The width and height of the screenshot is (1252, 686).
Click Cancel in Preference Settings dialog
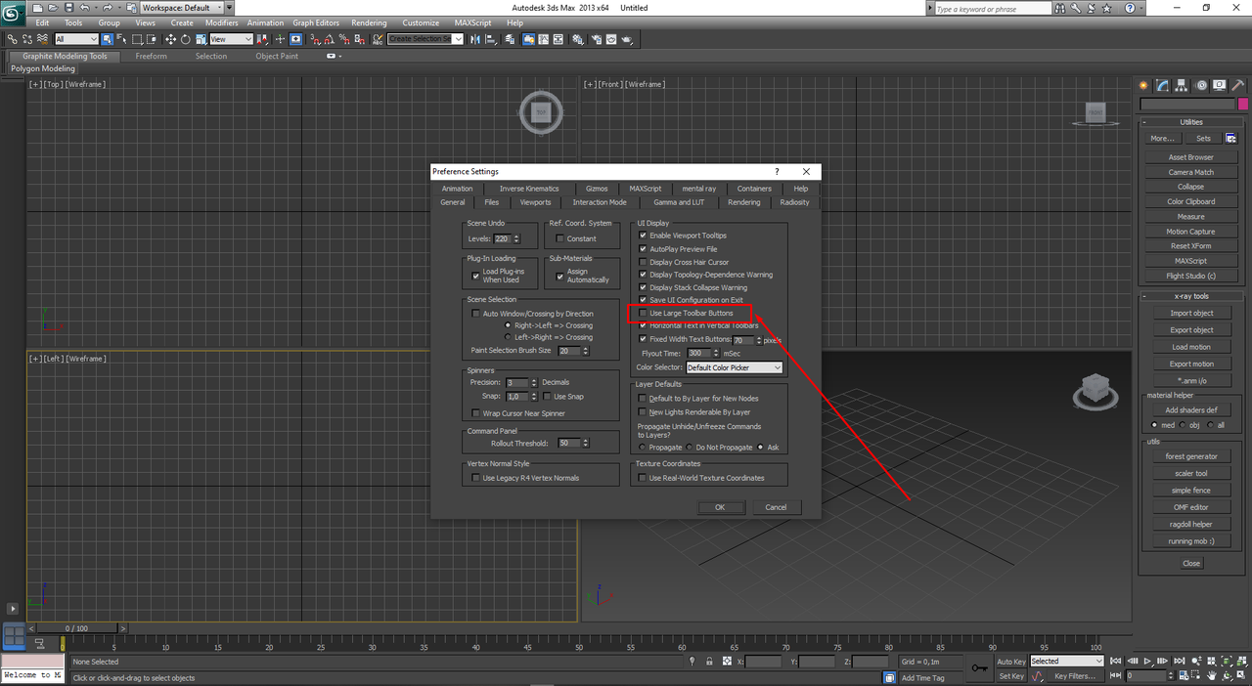(x=776, y=507)
